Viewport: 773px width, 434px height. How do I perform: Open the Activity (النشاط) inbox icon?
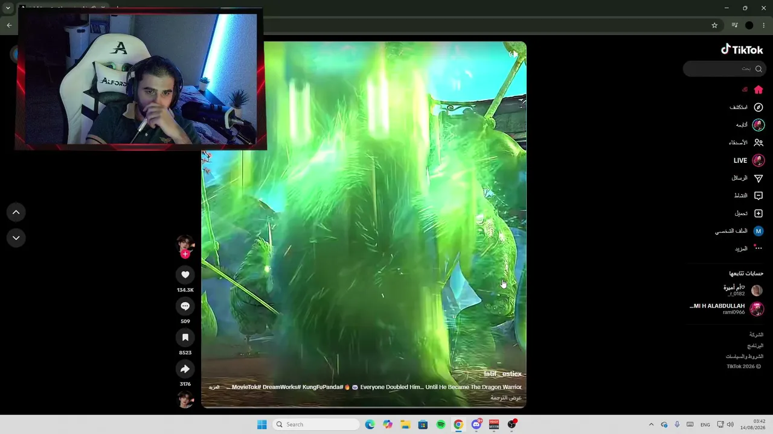759,196
